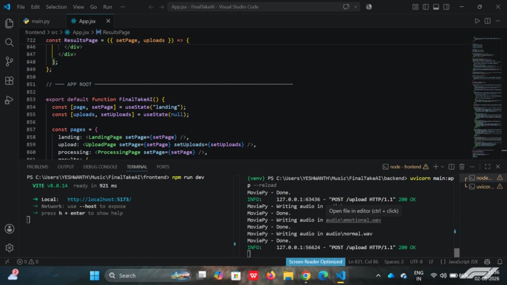Image resolution: width=507 pixels, height=285 pixels.
Task: Change end of line sequence LF
Action: coord(431,262)
